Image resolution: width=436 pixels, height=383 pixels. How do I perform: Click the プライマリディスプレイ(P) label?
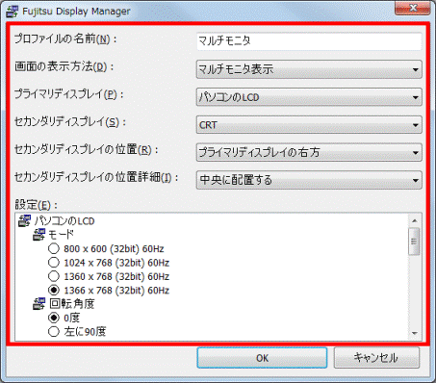point(68,94)
